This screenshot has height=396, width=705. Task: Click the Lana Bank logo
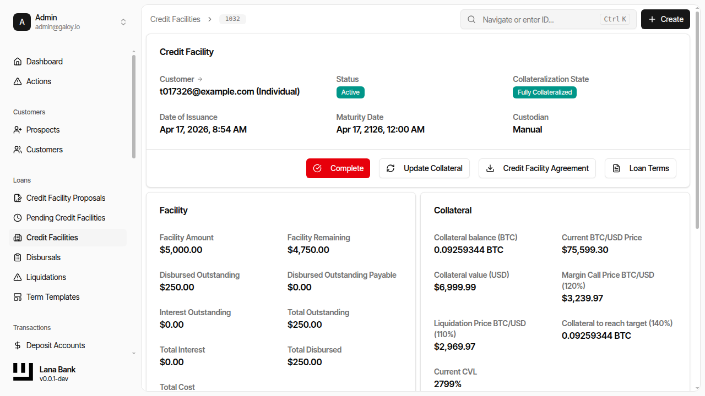23,372
